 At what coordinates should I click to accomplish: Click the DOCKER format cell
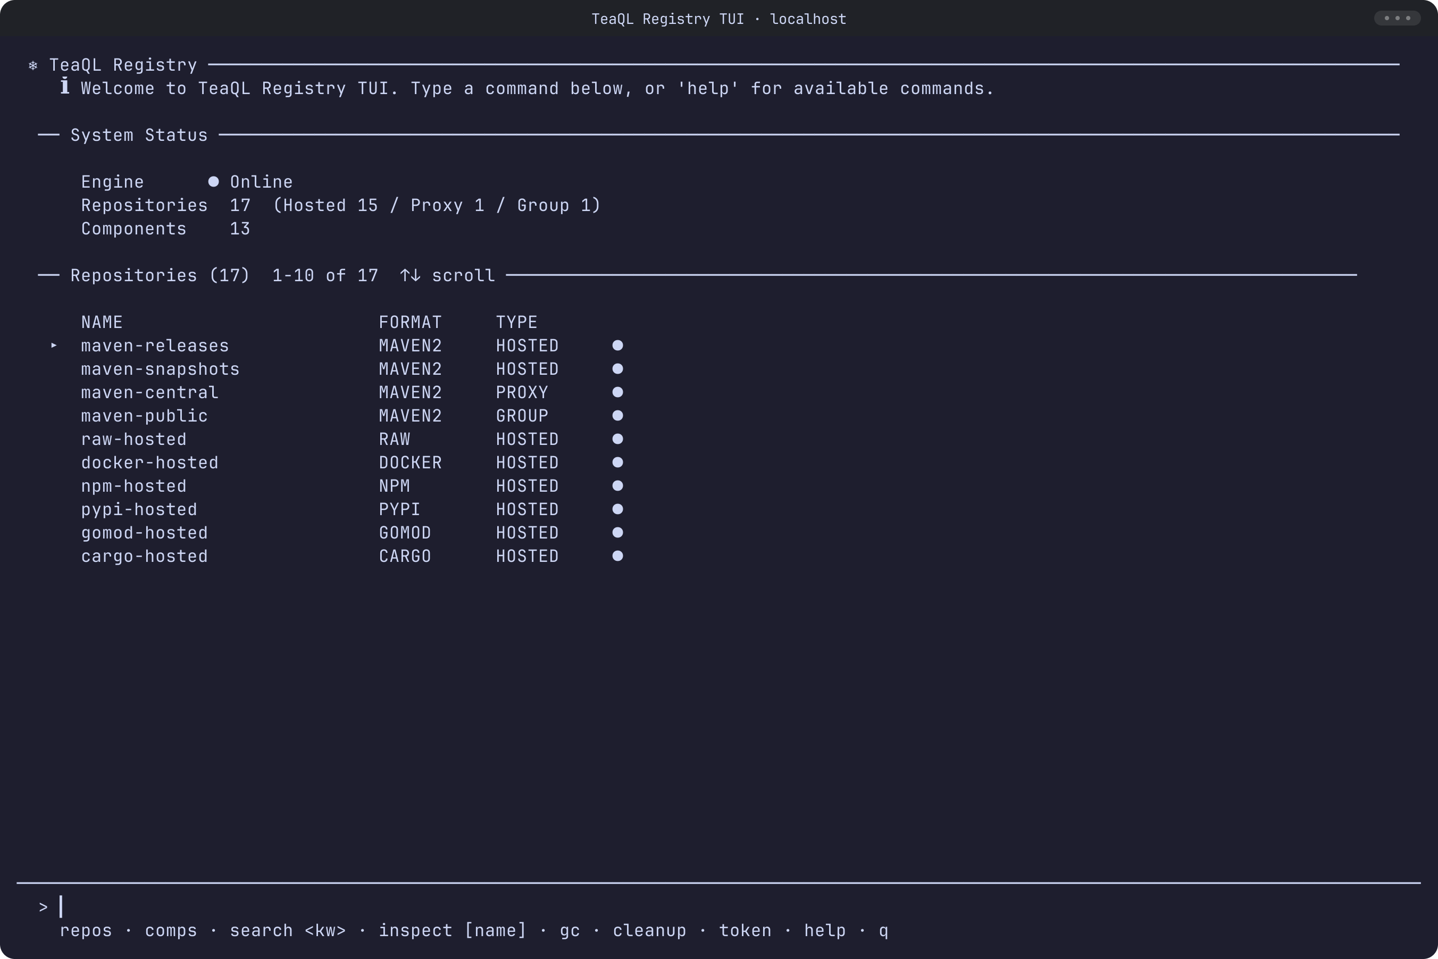pyautogui.click(x=410, y=463)
